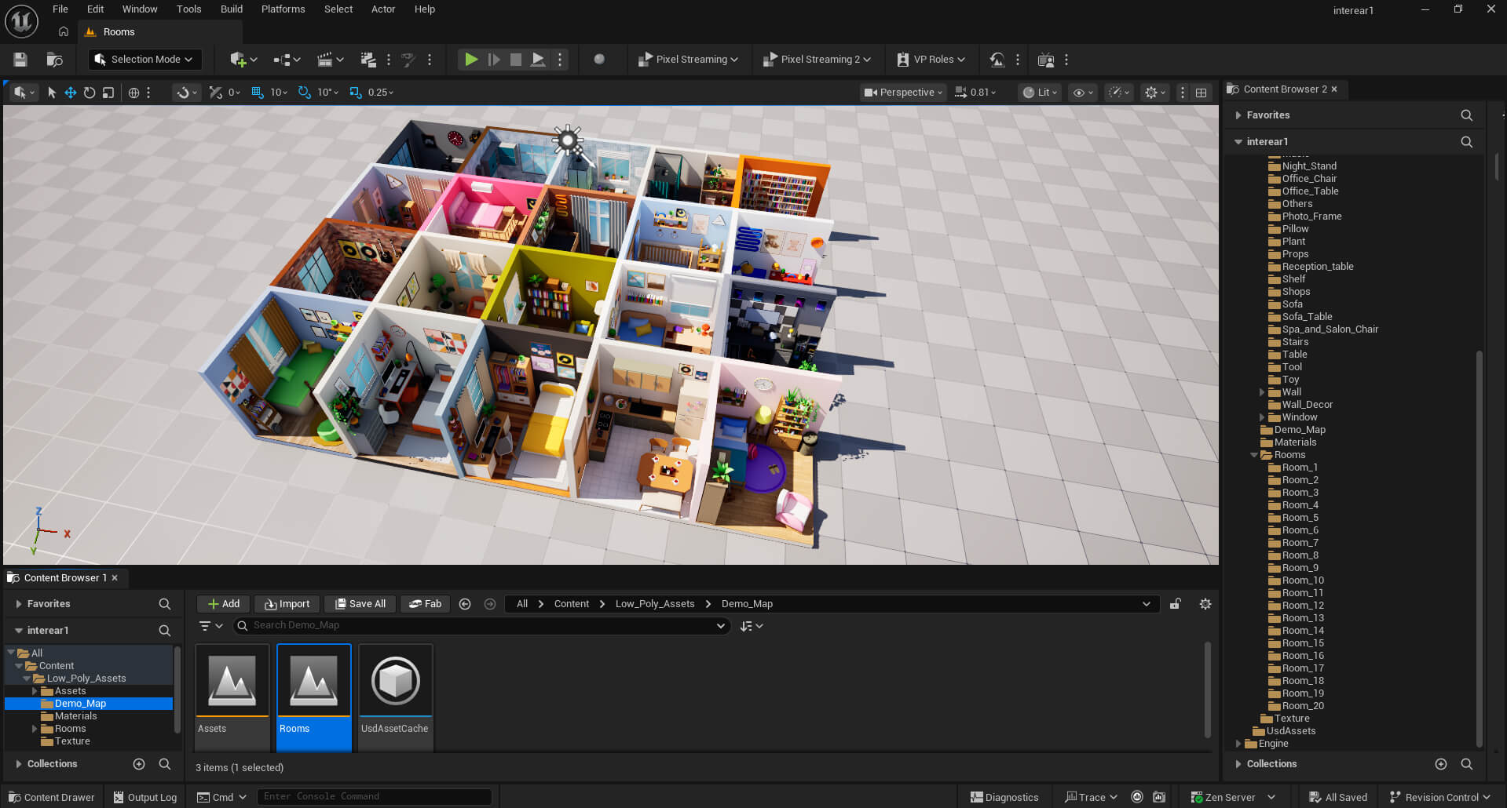The image size is (1507, 808).
Task: Open the Selection Mode dropdown
Action: (145, 60)
